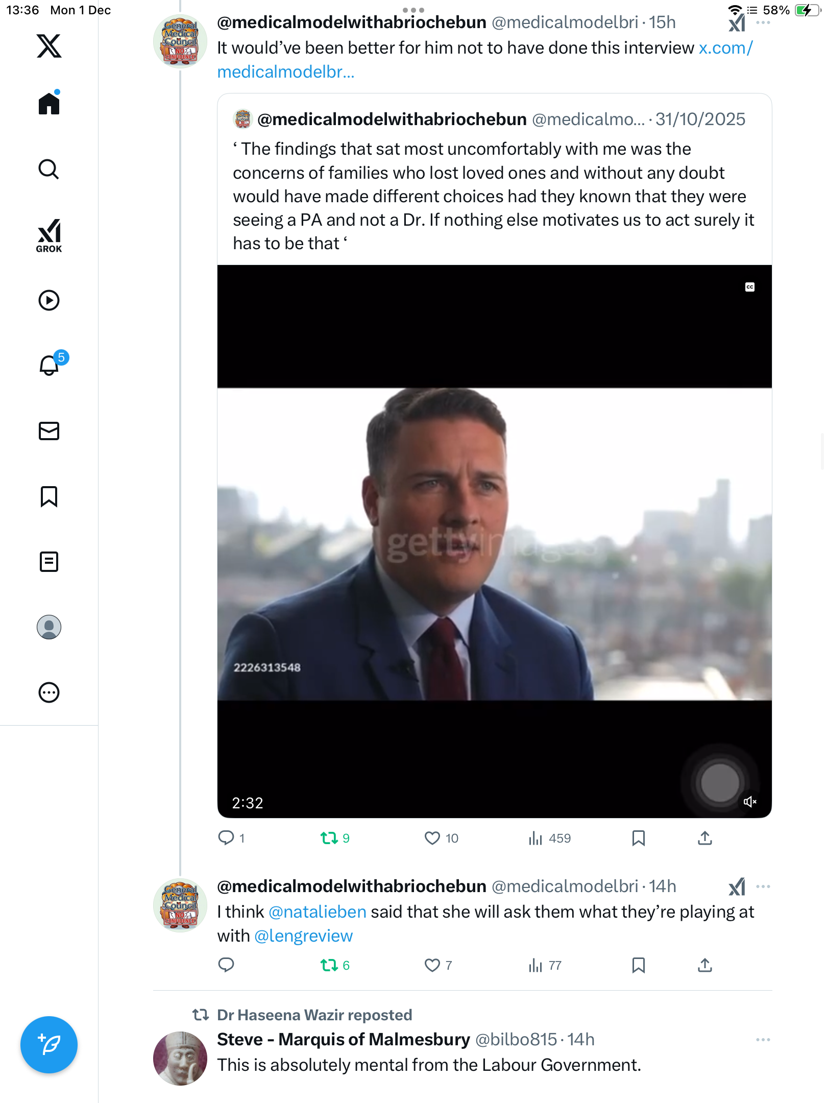Image resolution: width=827 pixels, height=1103 pixels.
Task: Unmute the video sound
Action: pyautogui.click(x=749, y=802)
